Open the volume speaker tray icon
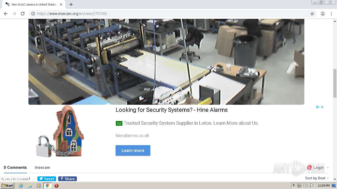Viewport: 337px width, 189px height. pos(306,186)
